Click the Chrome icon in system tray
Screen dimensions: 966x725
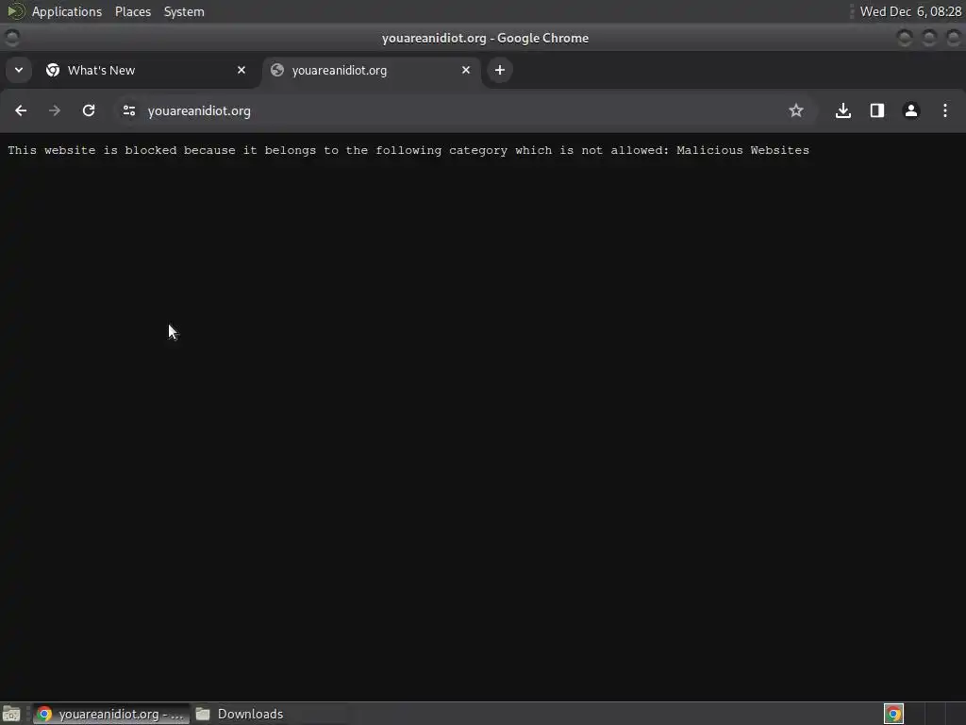coord(893,714)
